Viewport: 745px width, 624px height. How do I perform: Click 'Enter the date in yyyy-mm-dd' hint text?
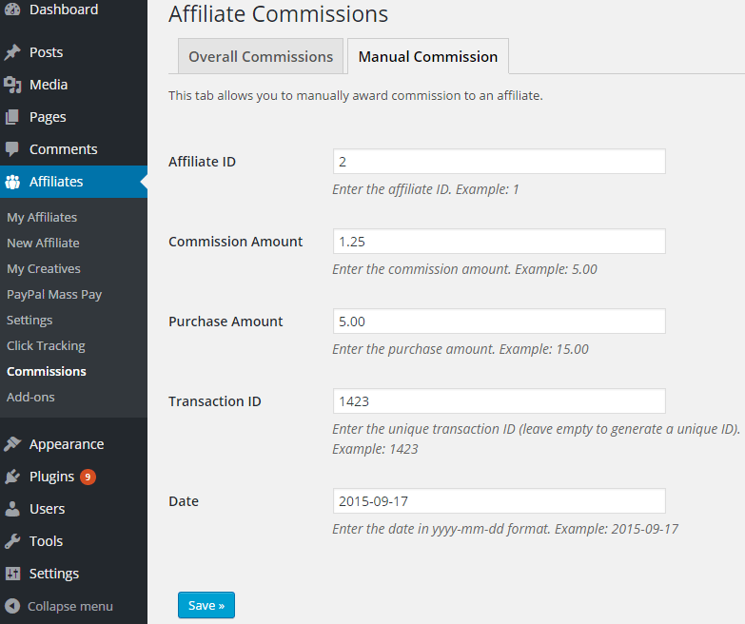[x=505, y=529]
